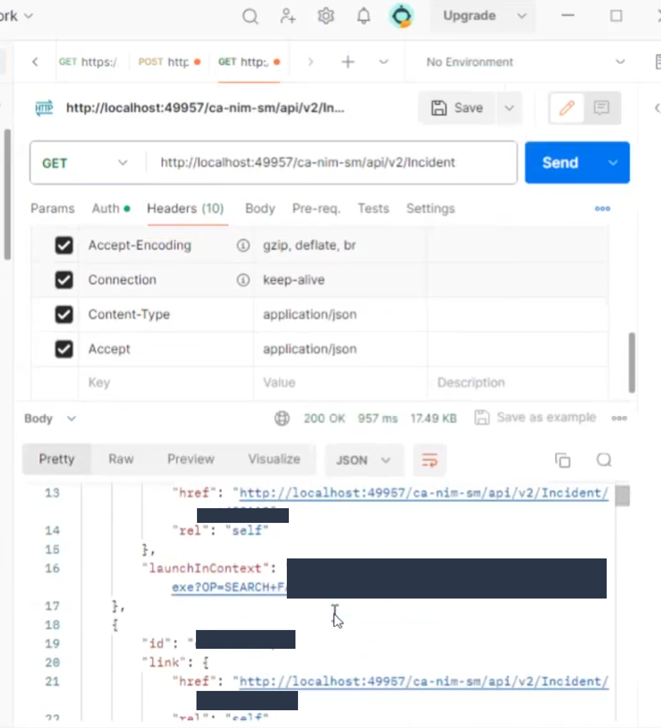Click the blue Send button
The image size is (661, 728).
[560, 163]
